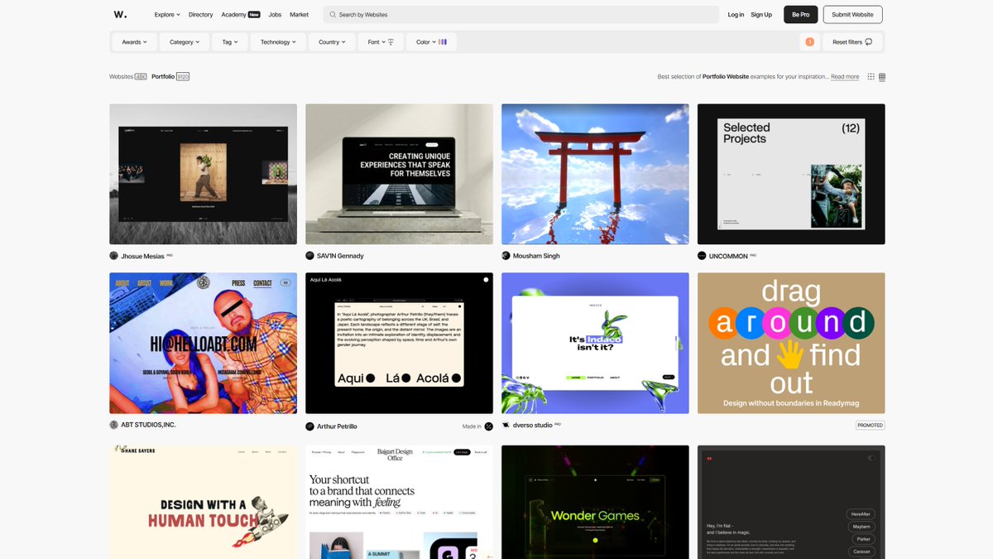Click the PROMOTED badge
The image size is (993, 559).
871,425
